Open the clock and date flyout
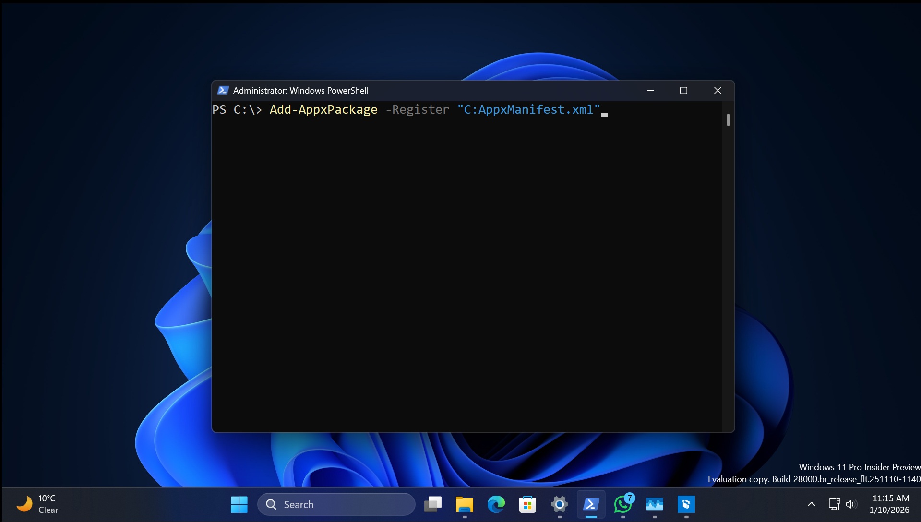Screen dimensions: 921x522 tap(890, 504)
